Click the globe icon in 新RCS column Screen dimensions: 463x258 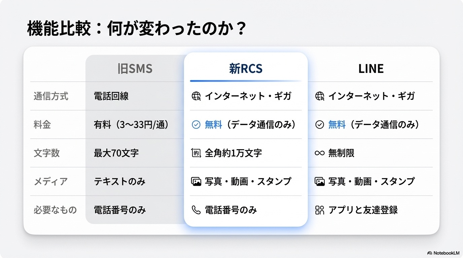tap(196, 96)
